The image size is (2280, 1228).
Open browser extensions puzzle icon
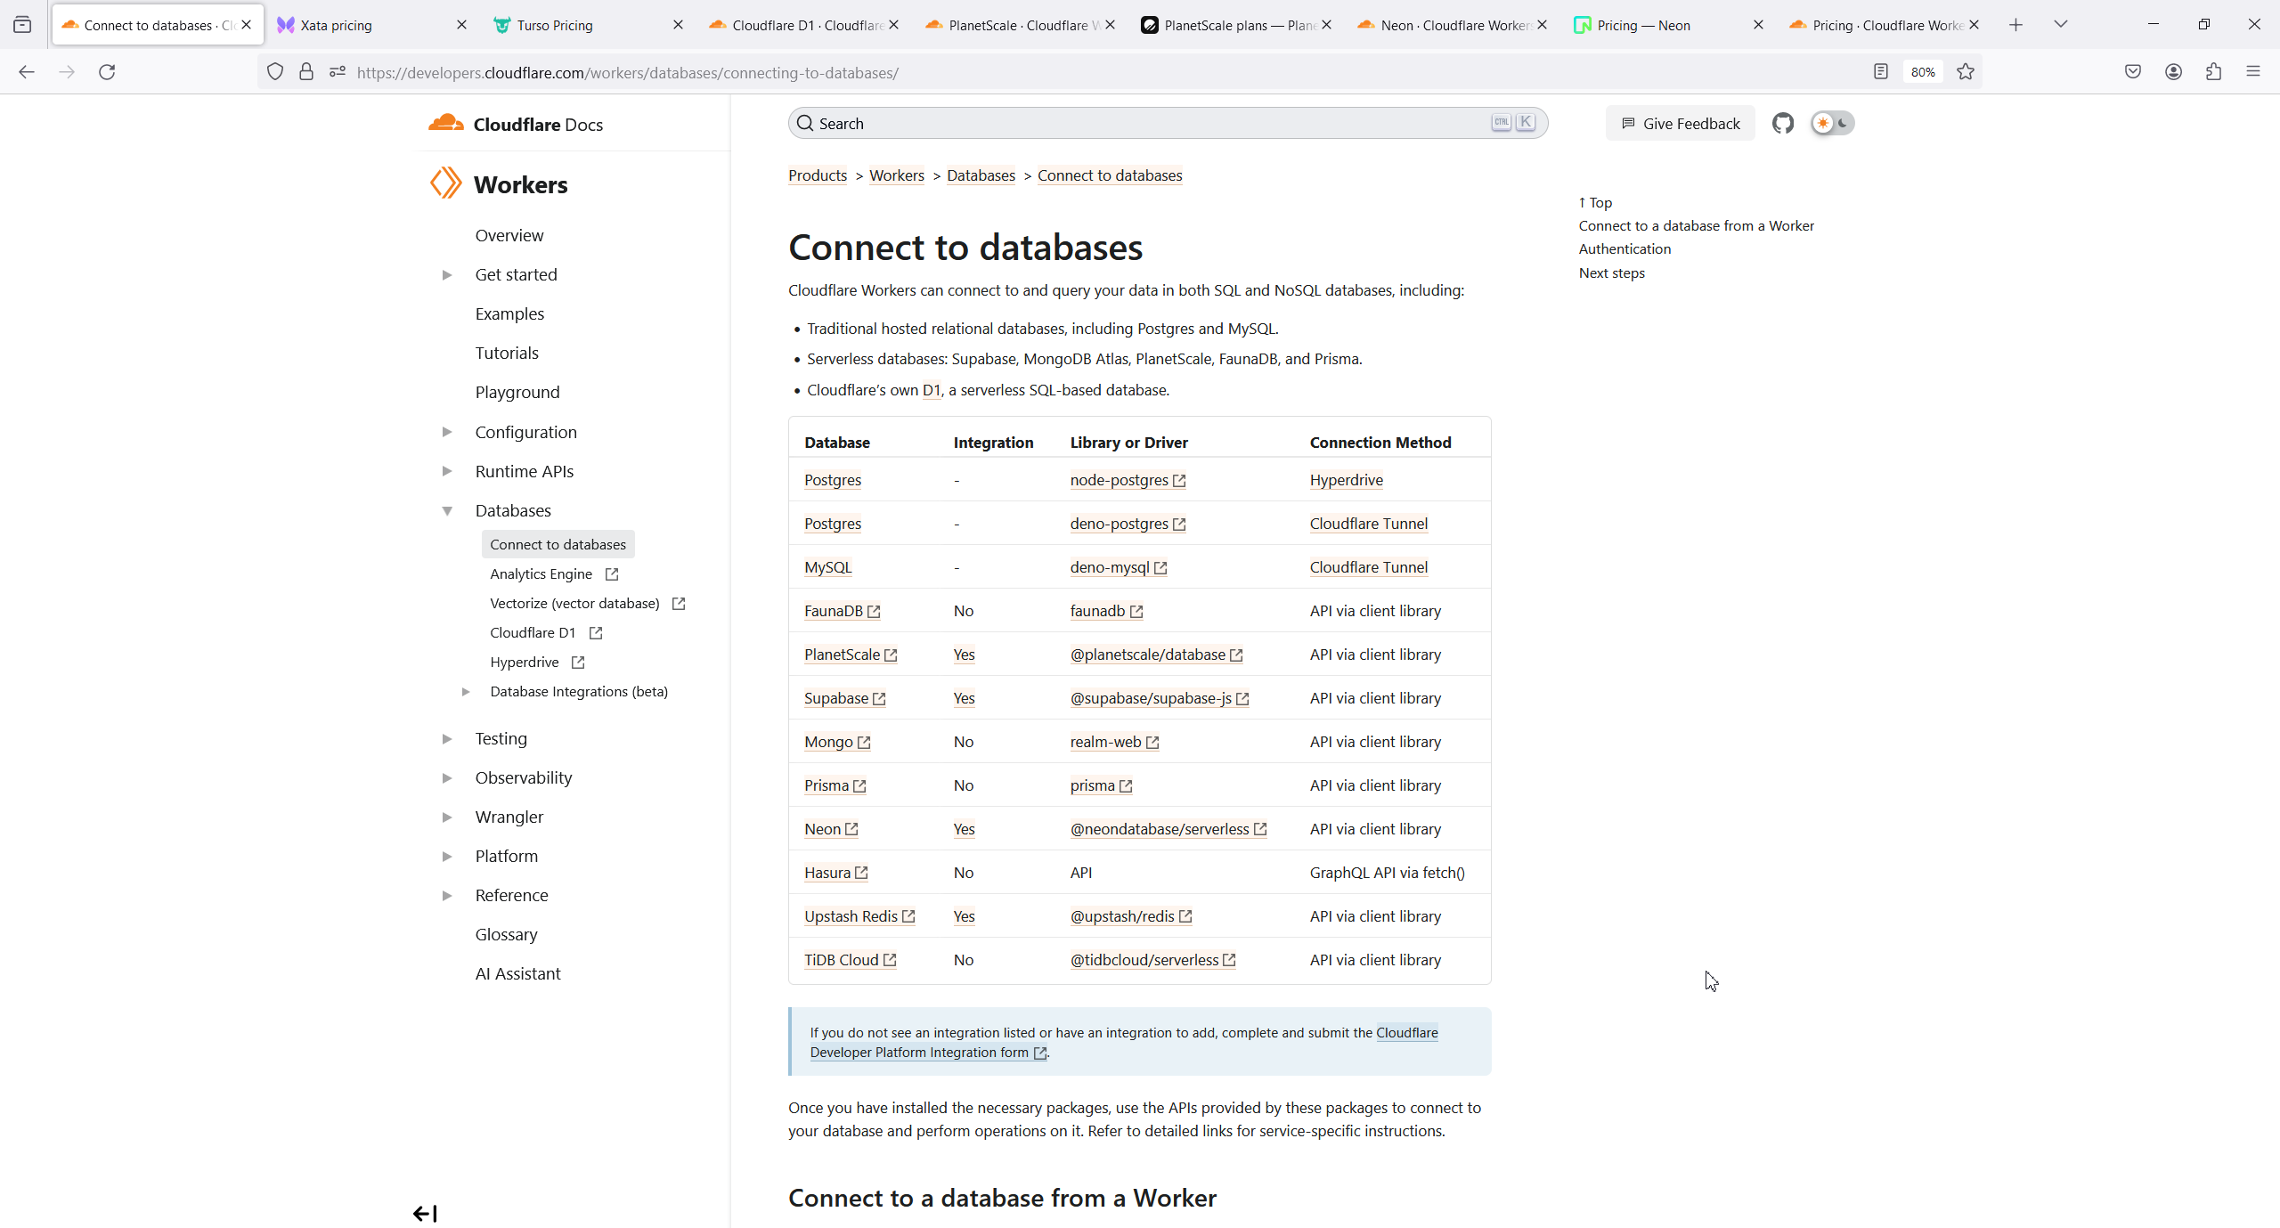click(x=2213, y=72)
